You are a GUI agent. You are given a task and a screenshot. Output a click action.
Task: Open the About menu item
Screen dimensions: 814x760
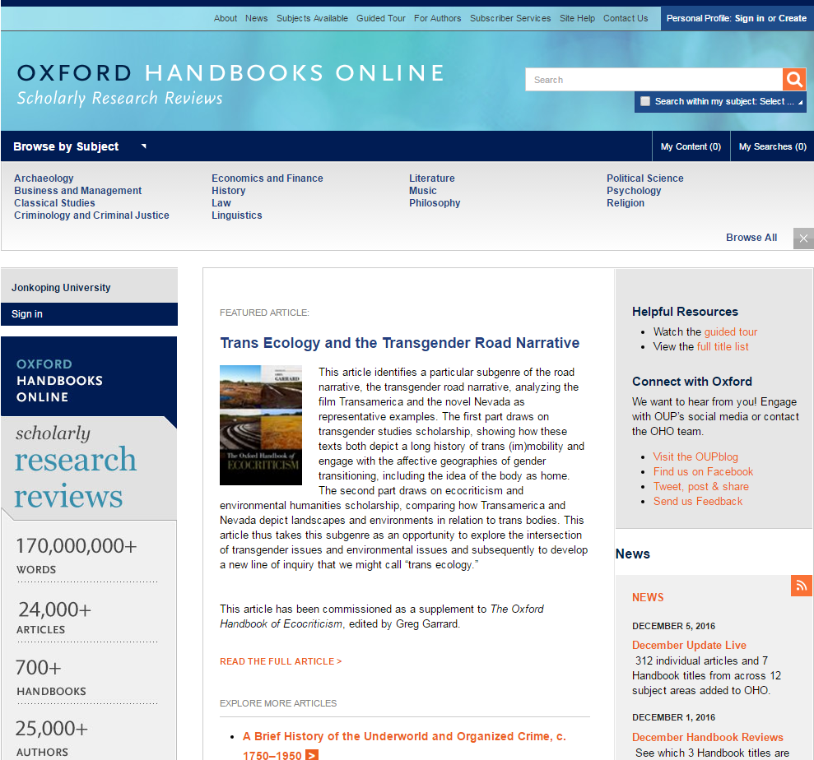pyautogui.click(x=225, y=17)
